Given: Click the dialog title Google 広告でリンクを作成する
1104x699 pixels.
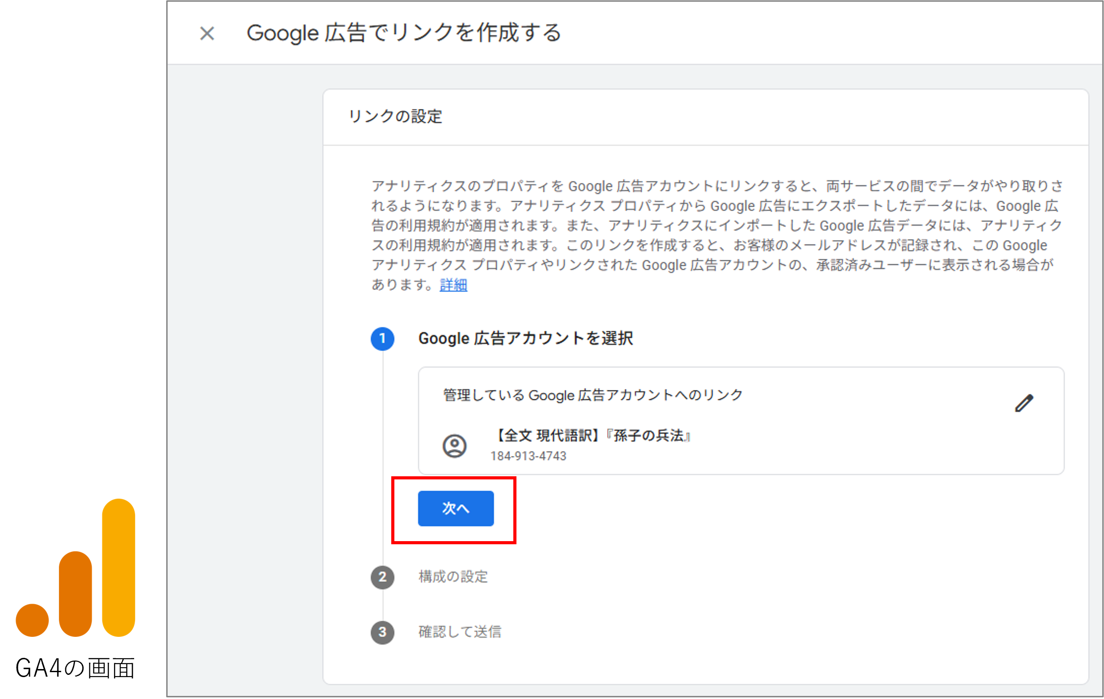Looking at the screenshot, I should (404, 33).
